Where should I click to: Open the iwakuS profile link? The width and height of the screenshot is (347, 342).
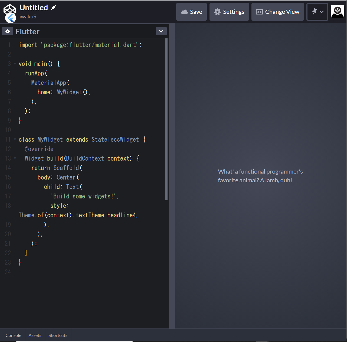(x=28, y=16)
